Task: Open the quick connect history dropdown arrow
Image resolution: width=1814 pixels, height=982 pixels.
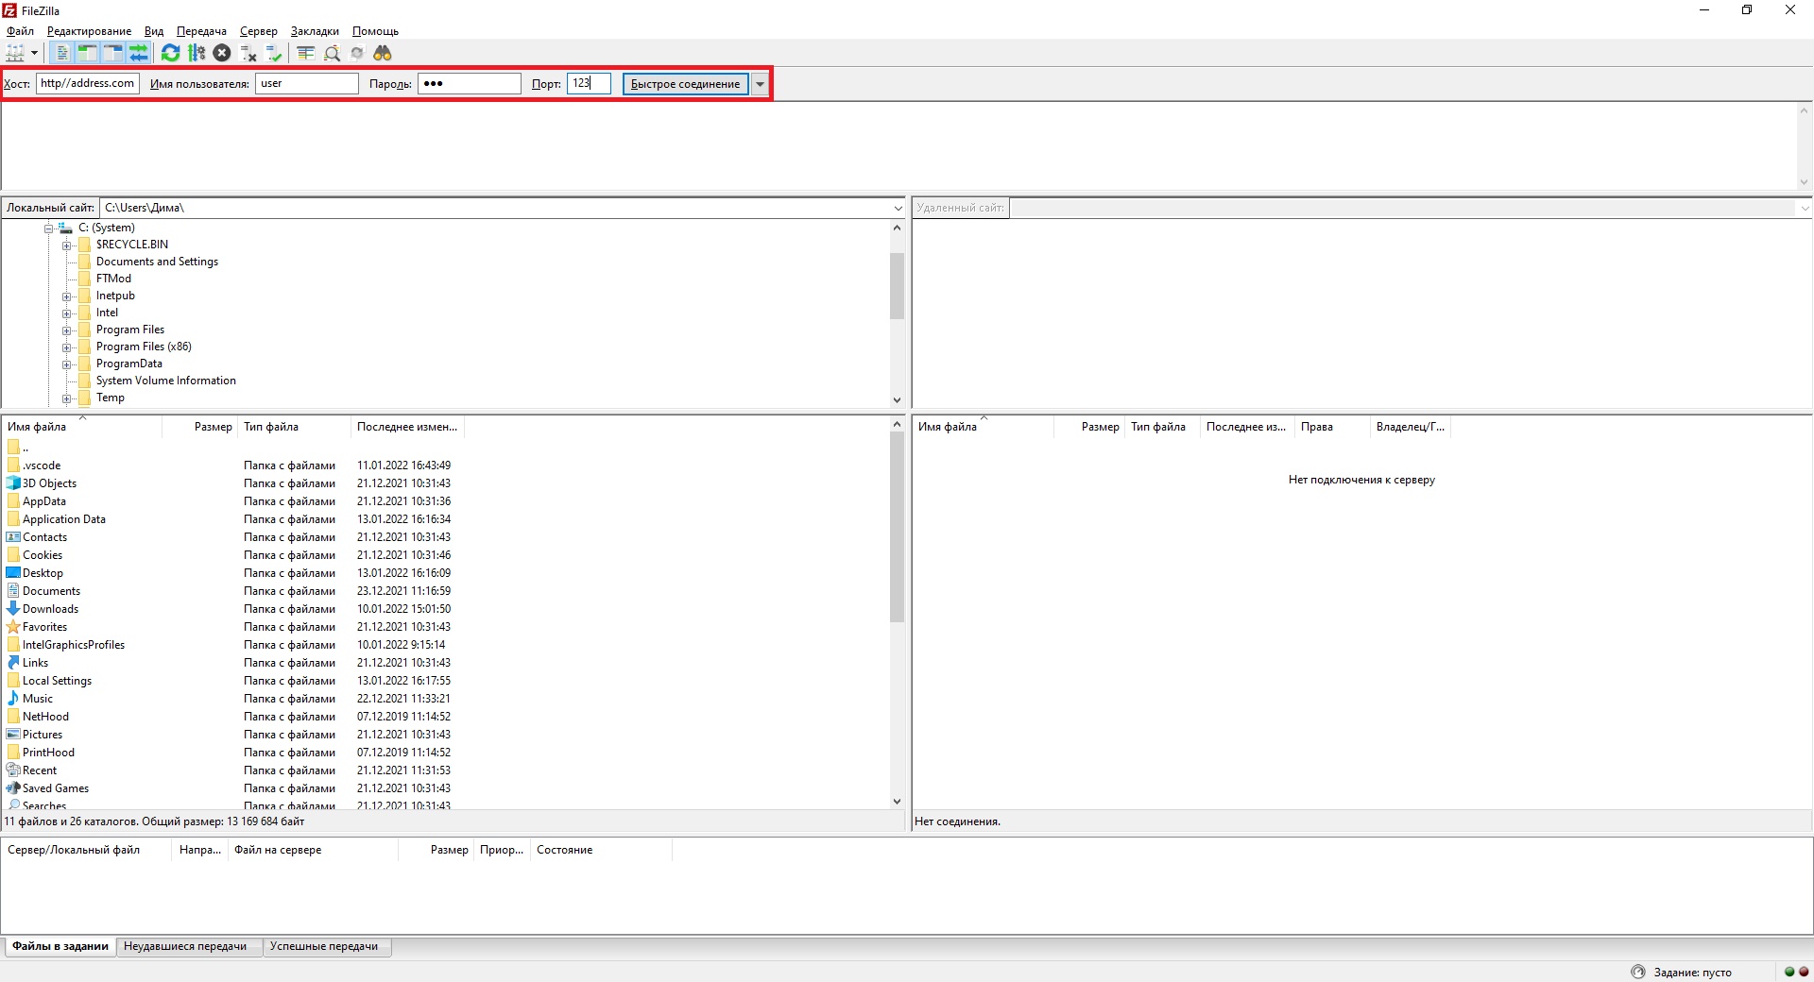Action: click(x=760, y=84)
